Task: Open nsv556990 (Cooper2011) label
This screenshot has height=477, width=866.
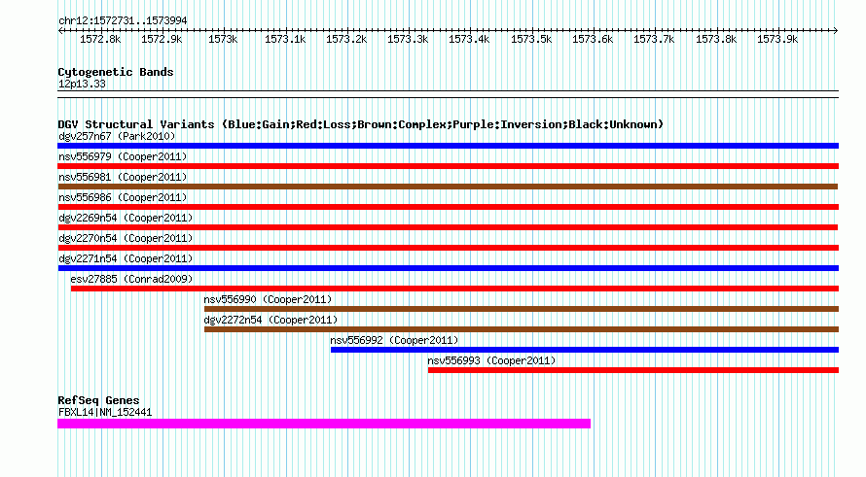Action: tap(268, 299)
